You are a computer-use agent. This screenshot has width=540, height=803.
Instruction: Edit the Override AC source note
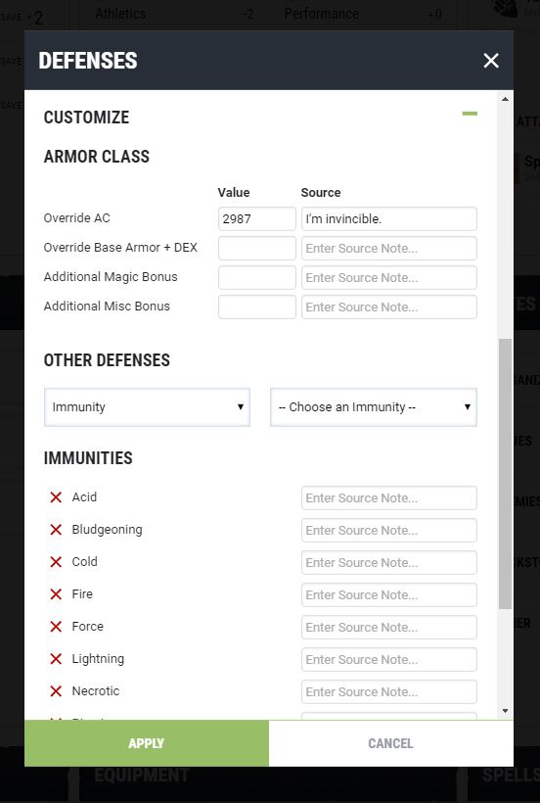[389, 218]
